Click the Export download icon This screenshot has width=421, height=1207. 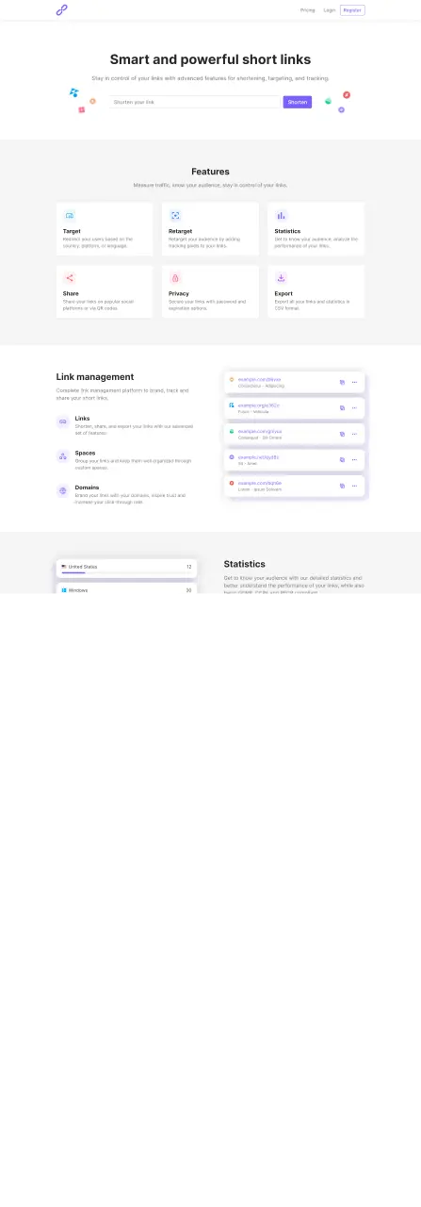click(x=281, y=278)
